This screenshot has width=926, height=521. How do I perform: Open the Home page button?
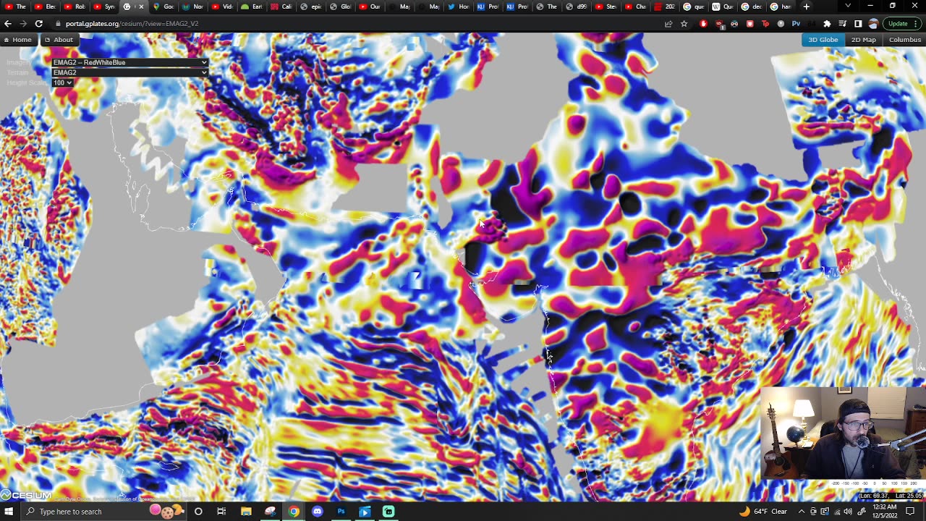[17, 40]
